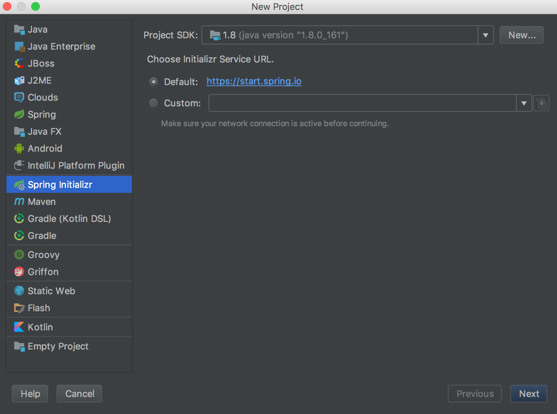Screen dimensions: 557x414
Task: Cancel the New Project dialog
Action: [x=80, y=393]
